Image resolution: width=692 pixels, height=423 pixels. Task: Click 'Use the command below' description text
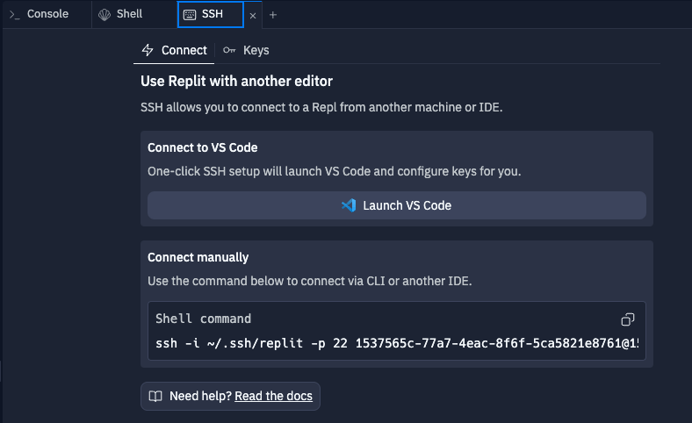click(x=310, y=281)
